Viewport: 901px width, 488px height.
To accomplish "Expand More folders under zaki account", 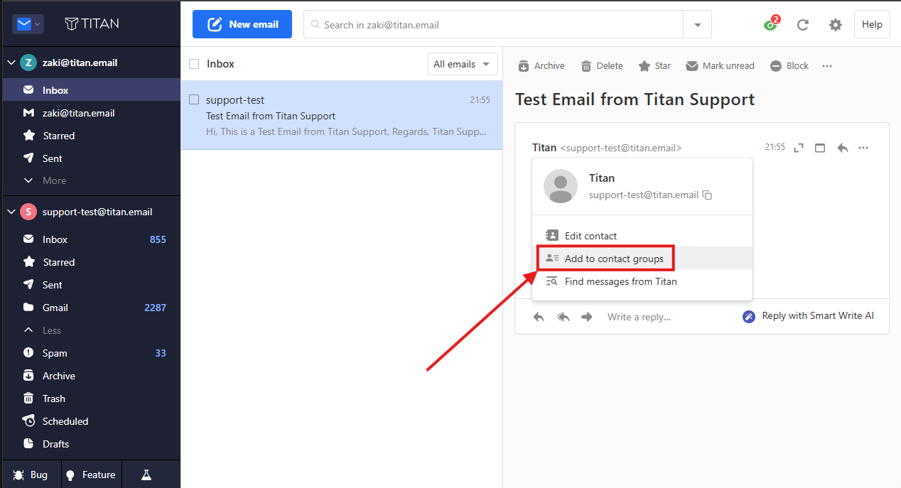I will pyautogui.click(x=90, y=180).
